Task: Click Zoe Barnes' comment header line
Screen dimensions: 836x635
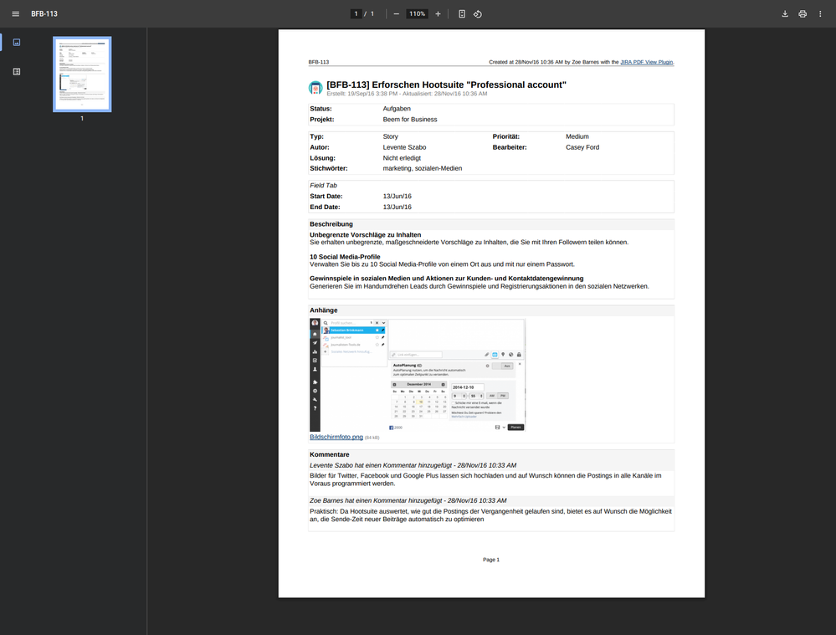Action: click(x=408, y=500)
